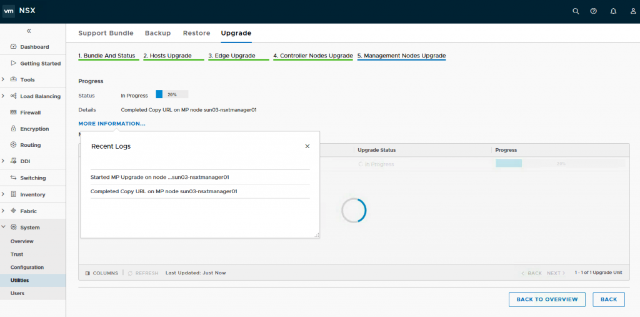Click the Routing icon
The width and height of the screenshot is (640, 317).
(x=13, y=145)
